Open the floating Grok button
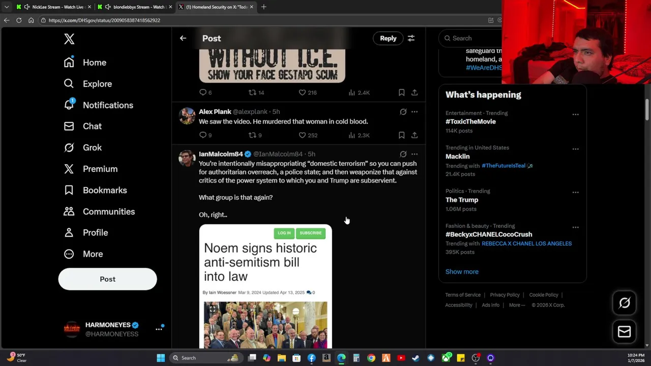 pos(624,303)
